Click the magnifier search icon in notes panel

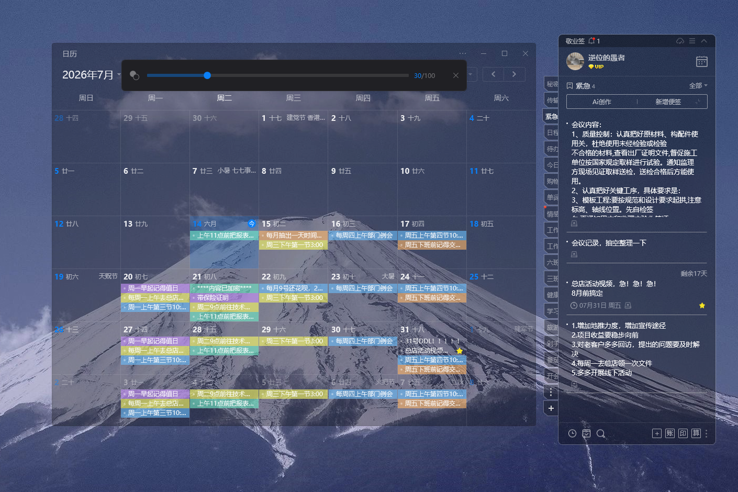[601, 433]
